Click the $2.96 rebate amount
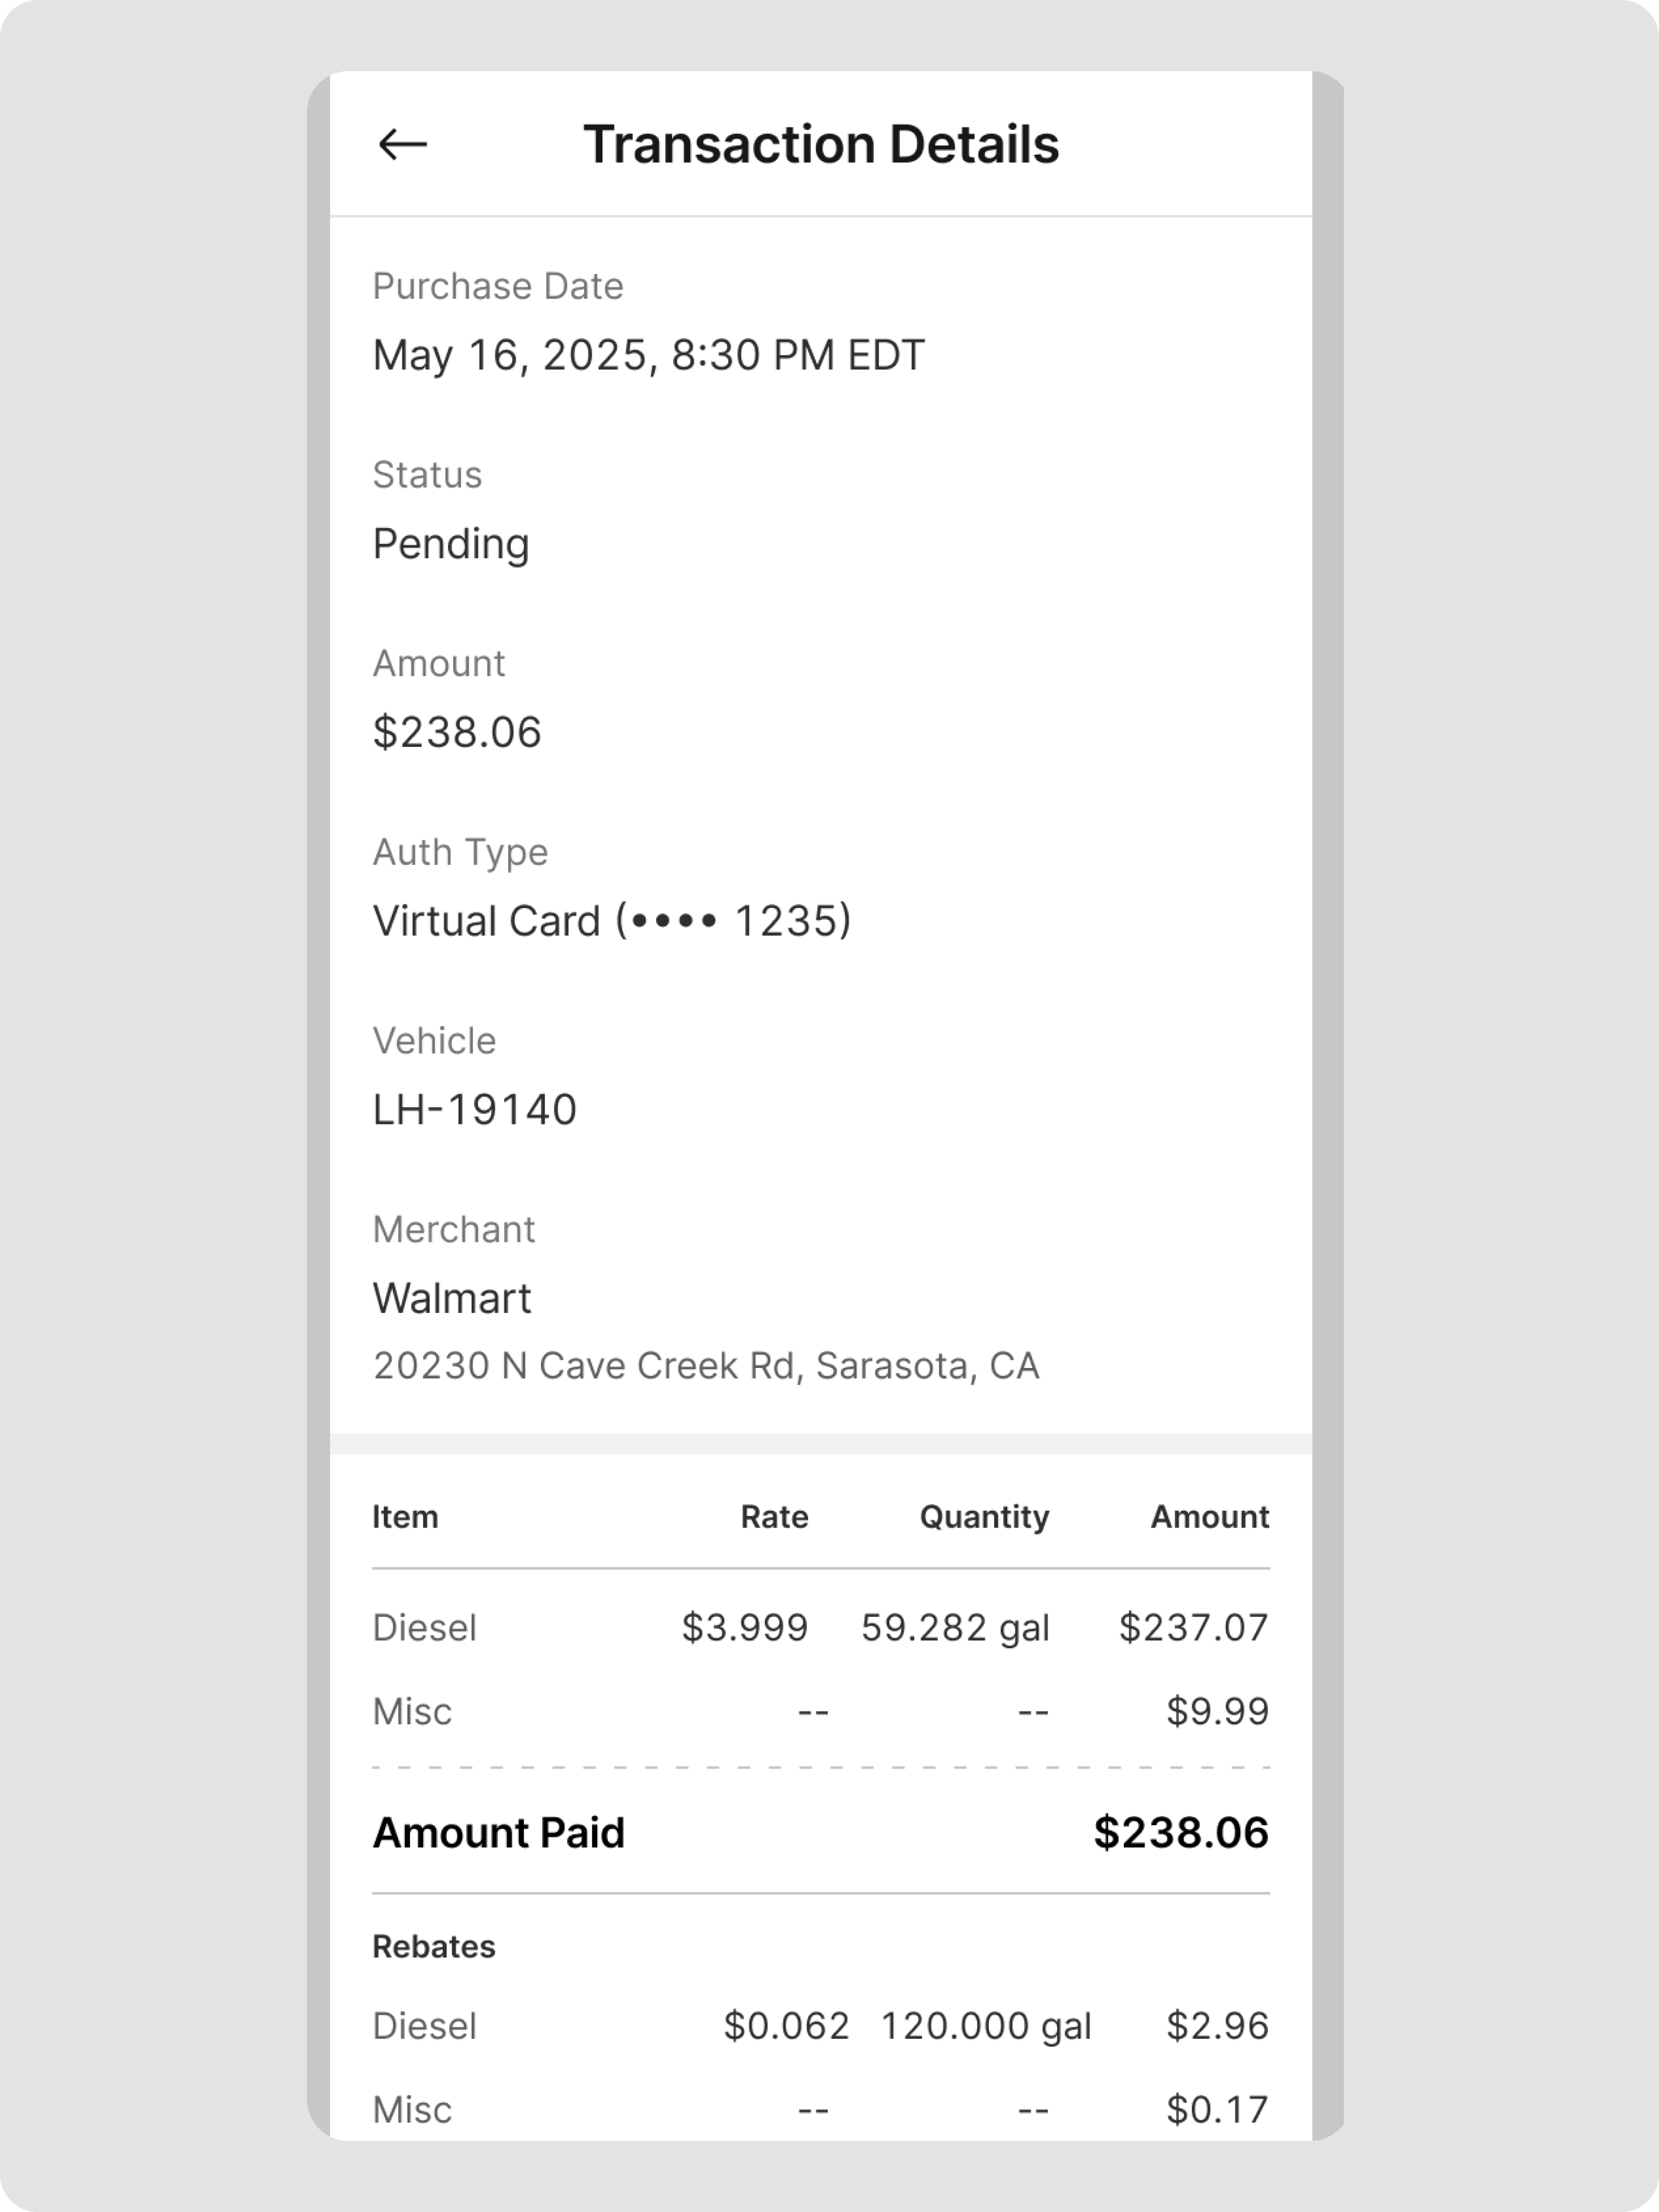The width and height of the screenshot is (1659, 2212). (1216, 2026)
